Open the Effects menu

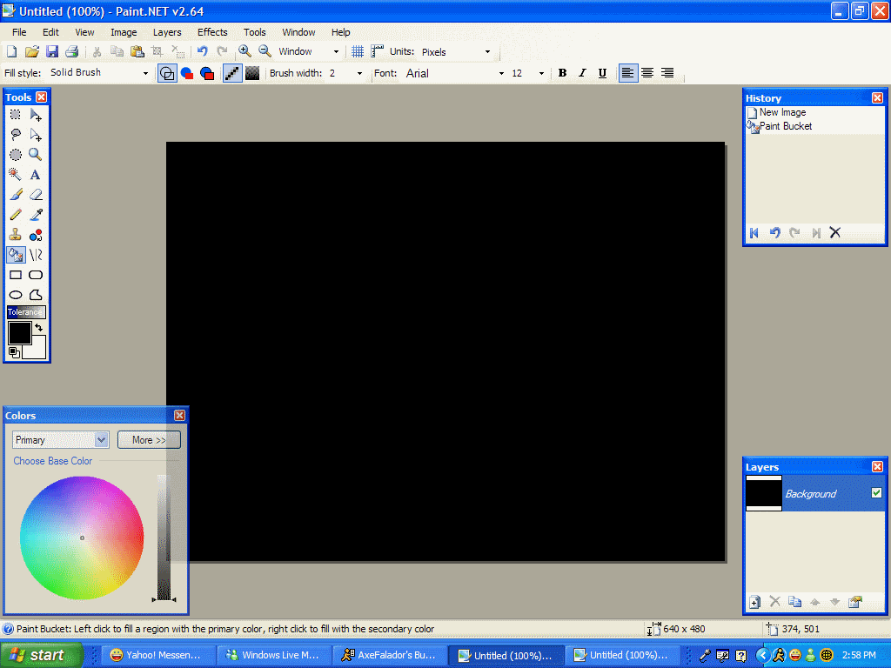tap(212, 32)
